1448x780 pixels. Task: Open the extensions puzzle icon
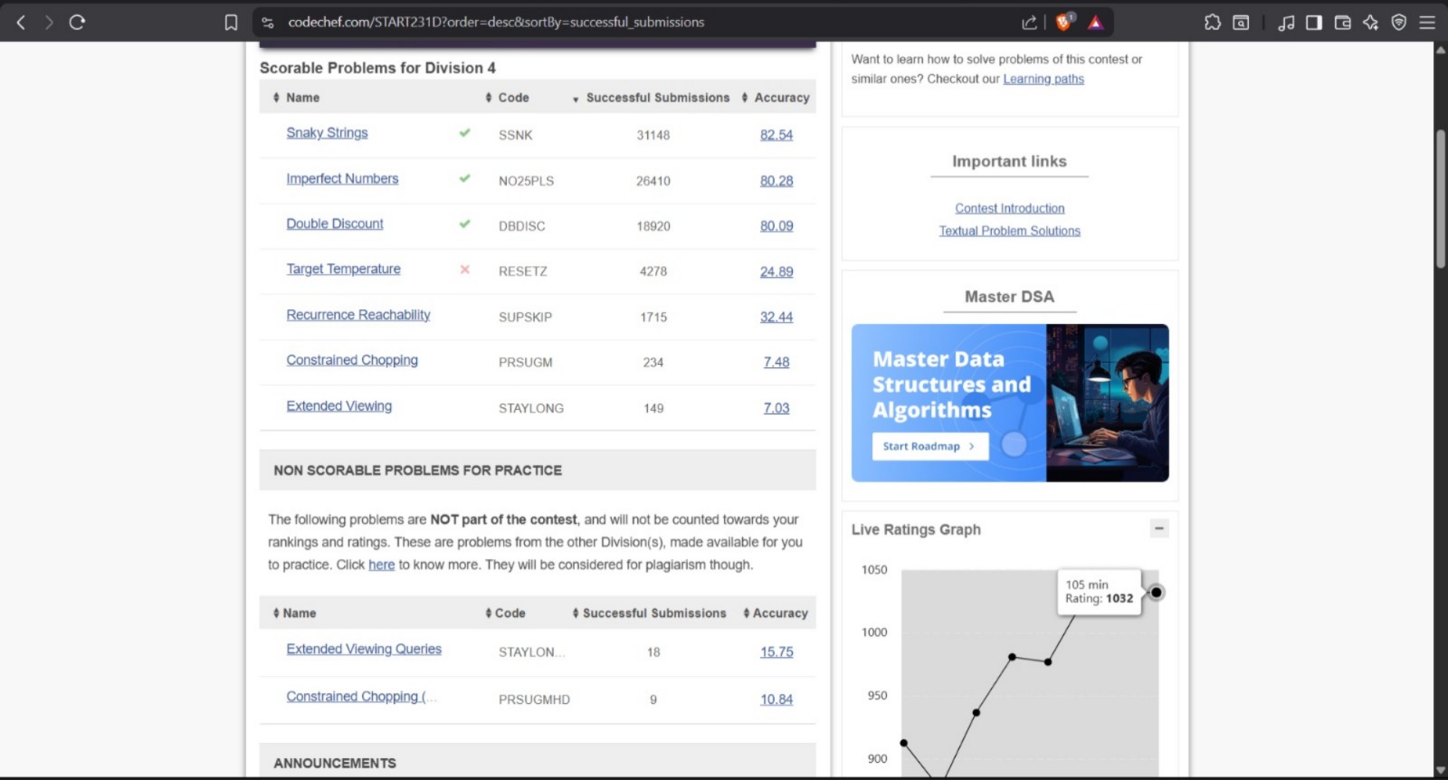[x=1212, y=22]
